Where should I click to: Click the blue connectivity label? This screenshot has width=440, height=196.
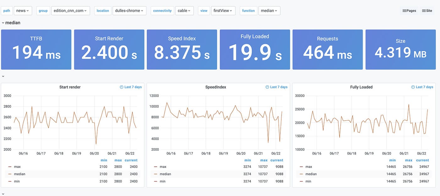click(162, 10)
